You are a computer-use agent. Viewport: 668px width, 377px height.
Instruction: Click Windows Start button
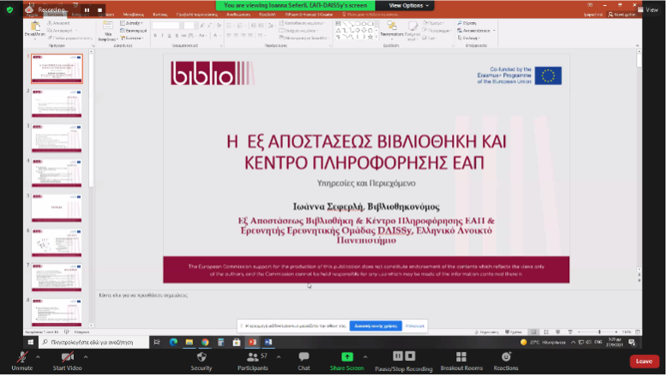point(31,343)
